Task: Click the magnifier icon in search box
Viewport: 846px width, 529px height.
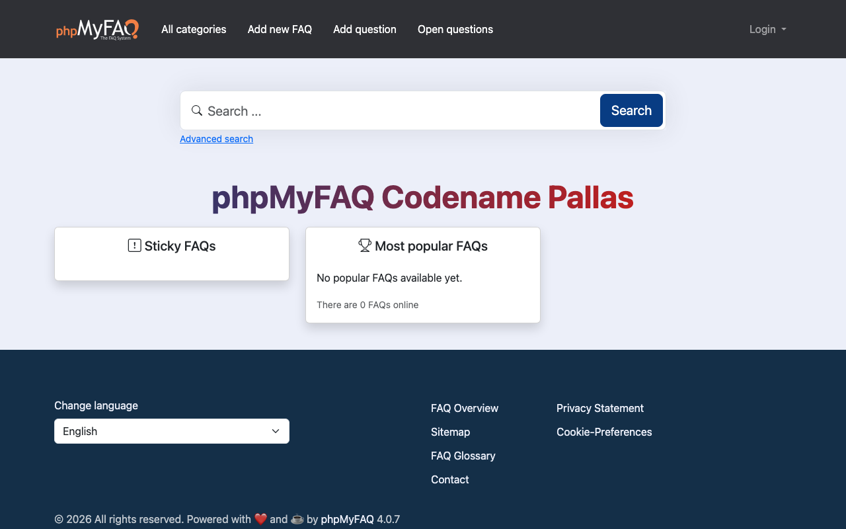Action: [197, 110]
